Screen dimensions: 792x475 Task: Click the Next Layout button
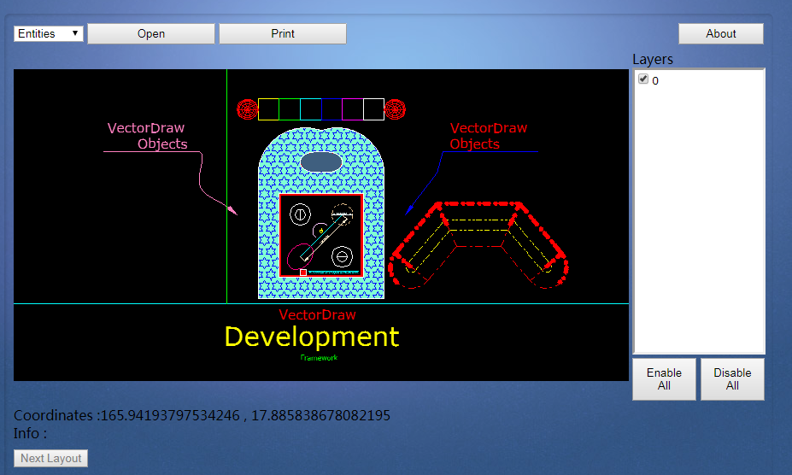pos(51,458)
